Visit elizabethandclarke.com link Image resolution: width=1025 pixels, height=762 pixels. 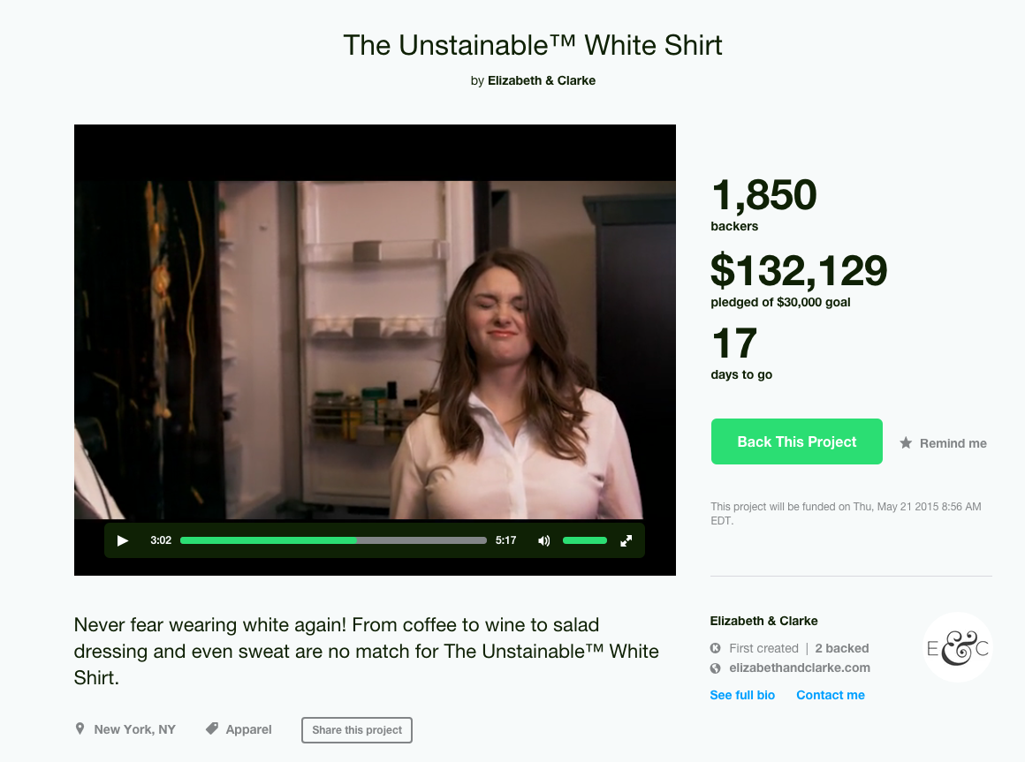tap(800, 668)
